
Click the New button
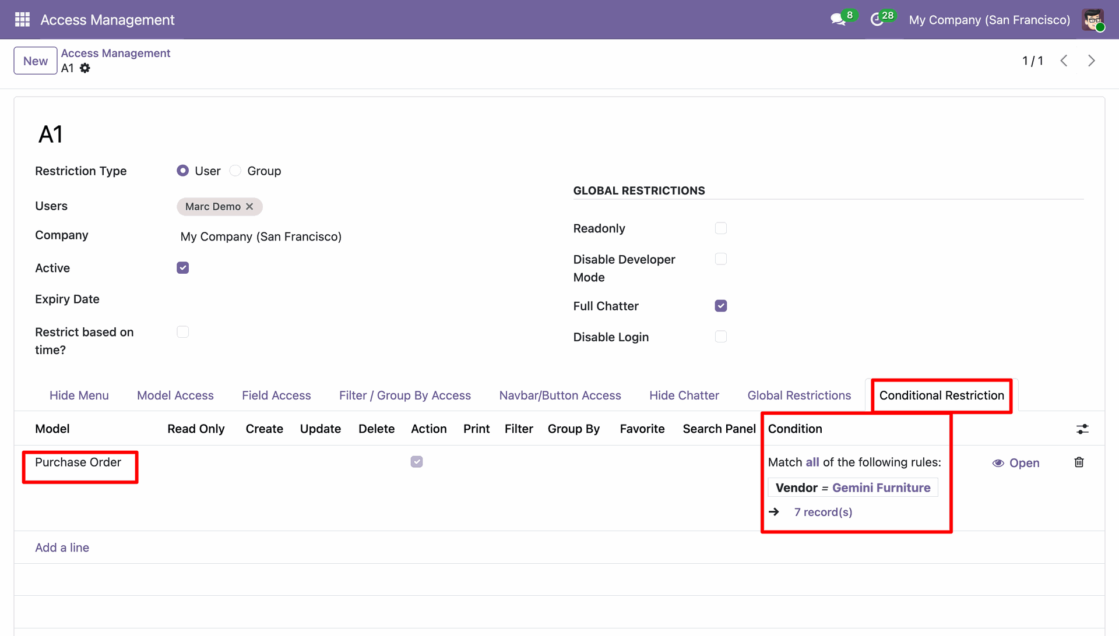[36, 61]
